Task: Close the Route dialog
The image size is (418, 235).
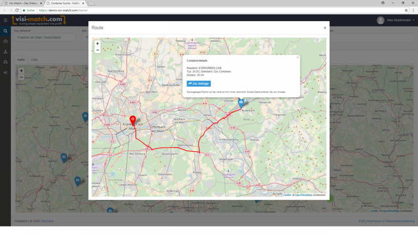Action: tap(325, 28)
